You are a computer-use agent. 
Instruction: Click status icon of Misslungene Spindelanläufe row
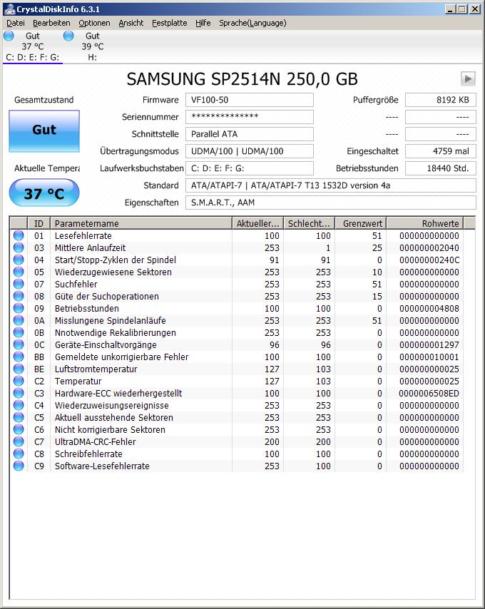pos(19,320)
